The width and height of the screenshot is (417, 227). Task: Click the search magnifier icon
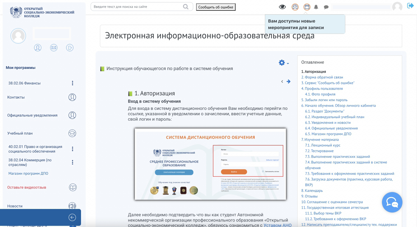point(186,7)
